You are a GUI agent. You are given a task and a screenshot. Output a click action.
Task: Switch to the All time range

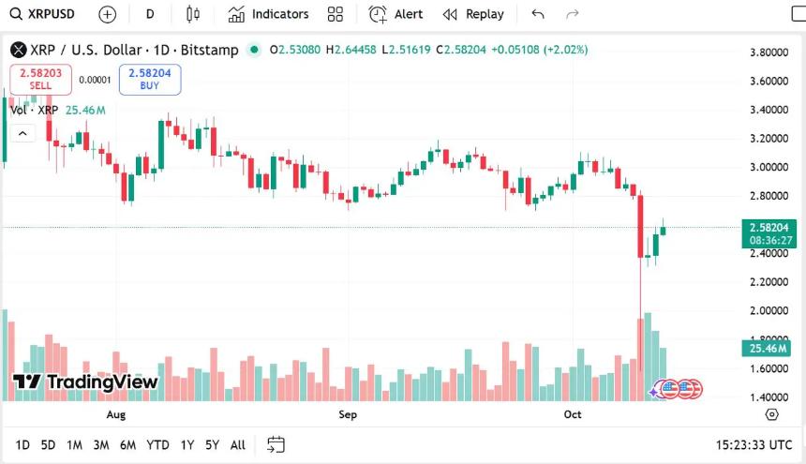tap(238, 444)
